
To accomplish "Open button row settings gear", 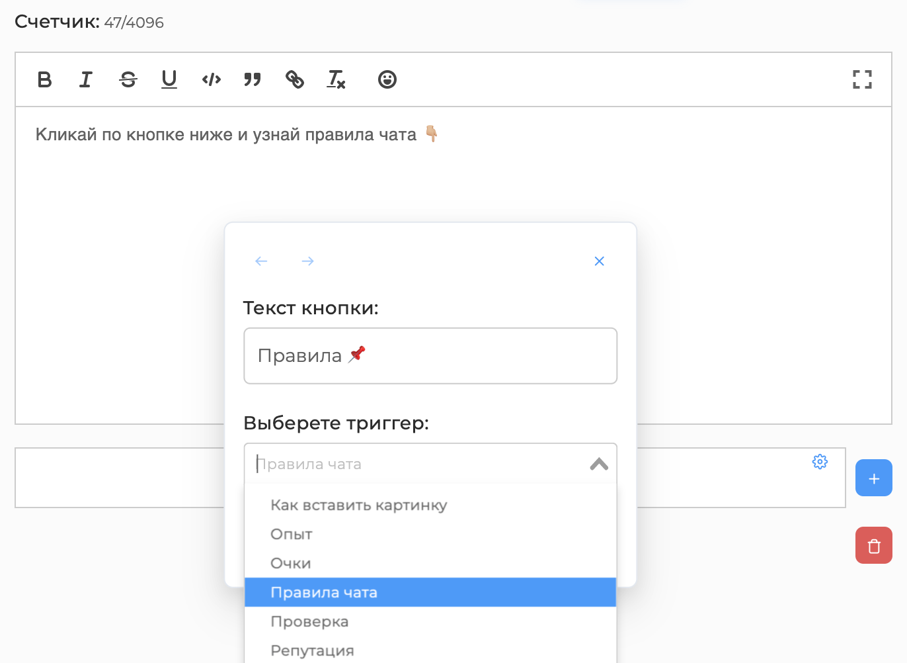I will point(820,462).
